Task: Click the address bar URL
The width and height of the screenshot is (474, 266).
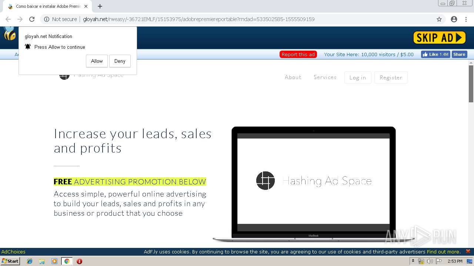Action: click(x=198, y=19)
